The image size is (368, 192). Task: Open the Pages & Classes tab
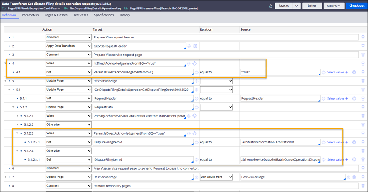56,15
